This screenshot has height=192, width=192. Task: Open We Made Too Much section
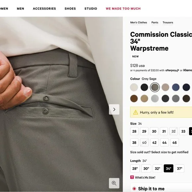pyautogui.click(x=123, y=9)
